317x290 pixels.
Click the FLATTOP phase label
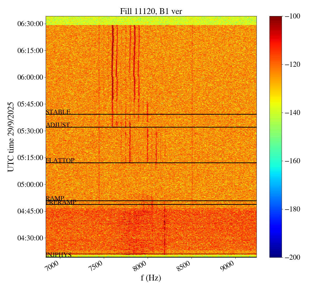[60, 160]
